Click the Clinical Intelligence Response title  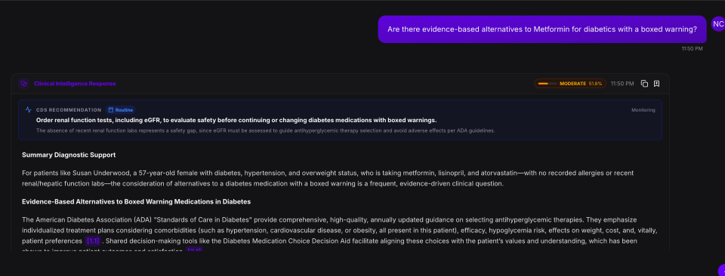tap(75, 84)
